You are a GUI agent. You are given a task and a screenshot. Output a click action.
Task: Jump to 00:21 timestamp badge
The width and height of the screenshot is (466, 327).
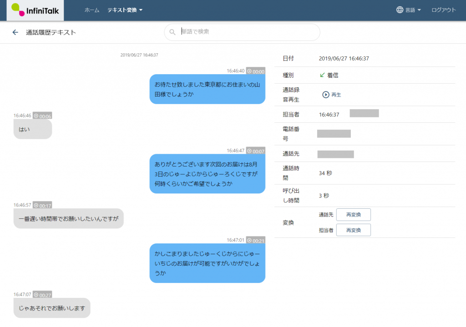tap(256, 240)
